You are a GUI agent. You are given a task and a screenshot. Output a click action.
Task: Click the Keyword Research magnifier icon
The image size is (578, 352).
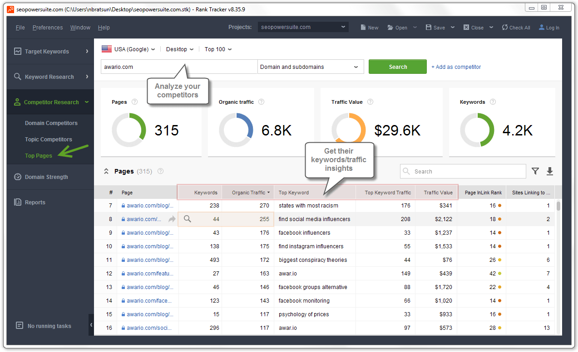[18, 77]
